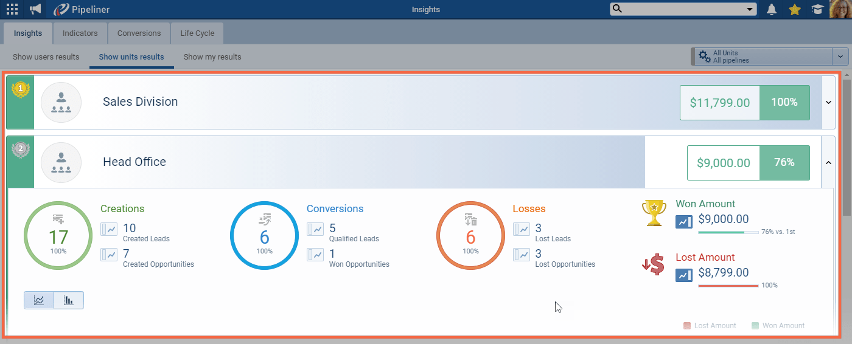Viewport: 852px width, 344px height.
Task: Expand the Sales Division row
Action: pos(828,102)
